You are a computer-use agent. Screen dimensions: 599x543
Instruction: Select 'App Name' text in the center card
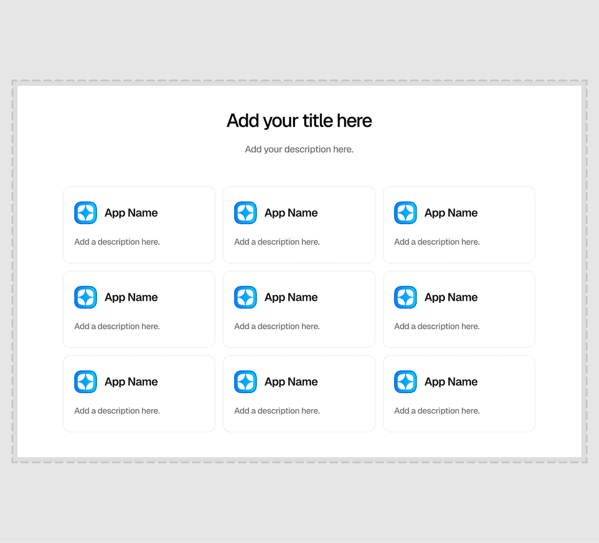click(x=291, y=298)
